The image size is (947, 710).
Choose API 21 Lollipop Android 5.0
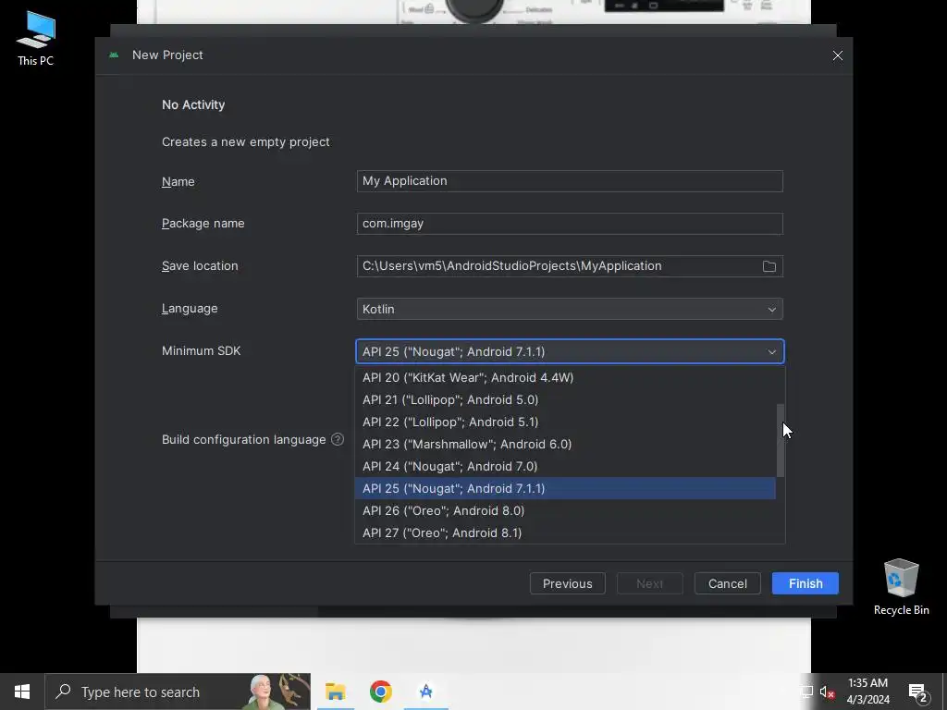click(565, 399)
